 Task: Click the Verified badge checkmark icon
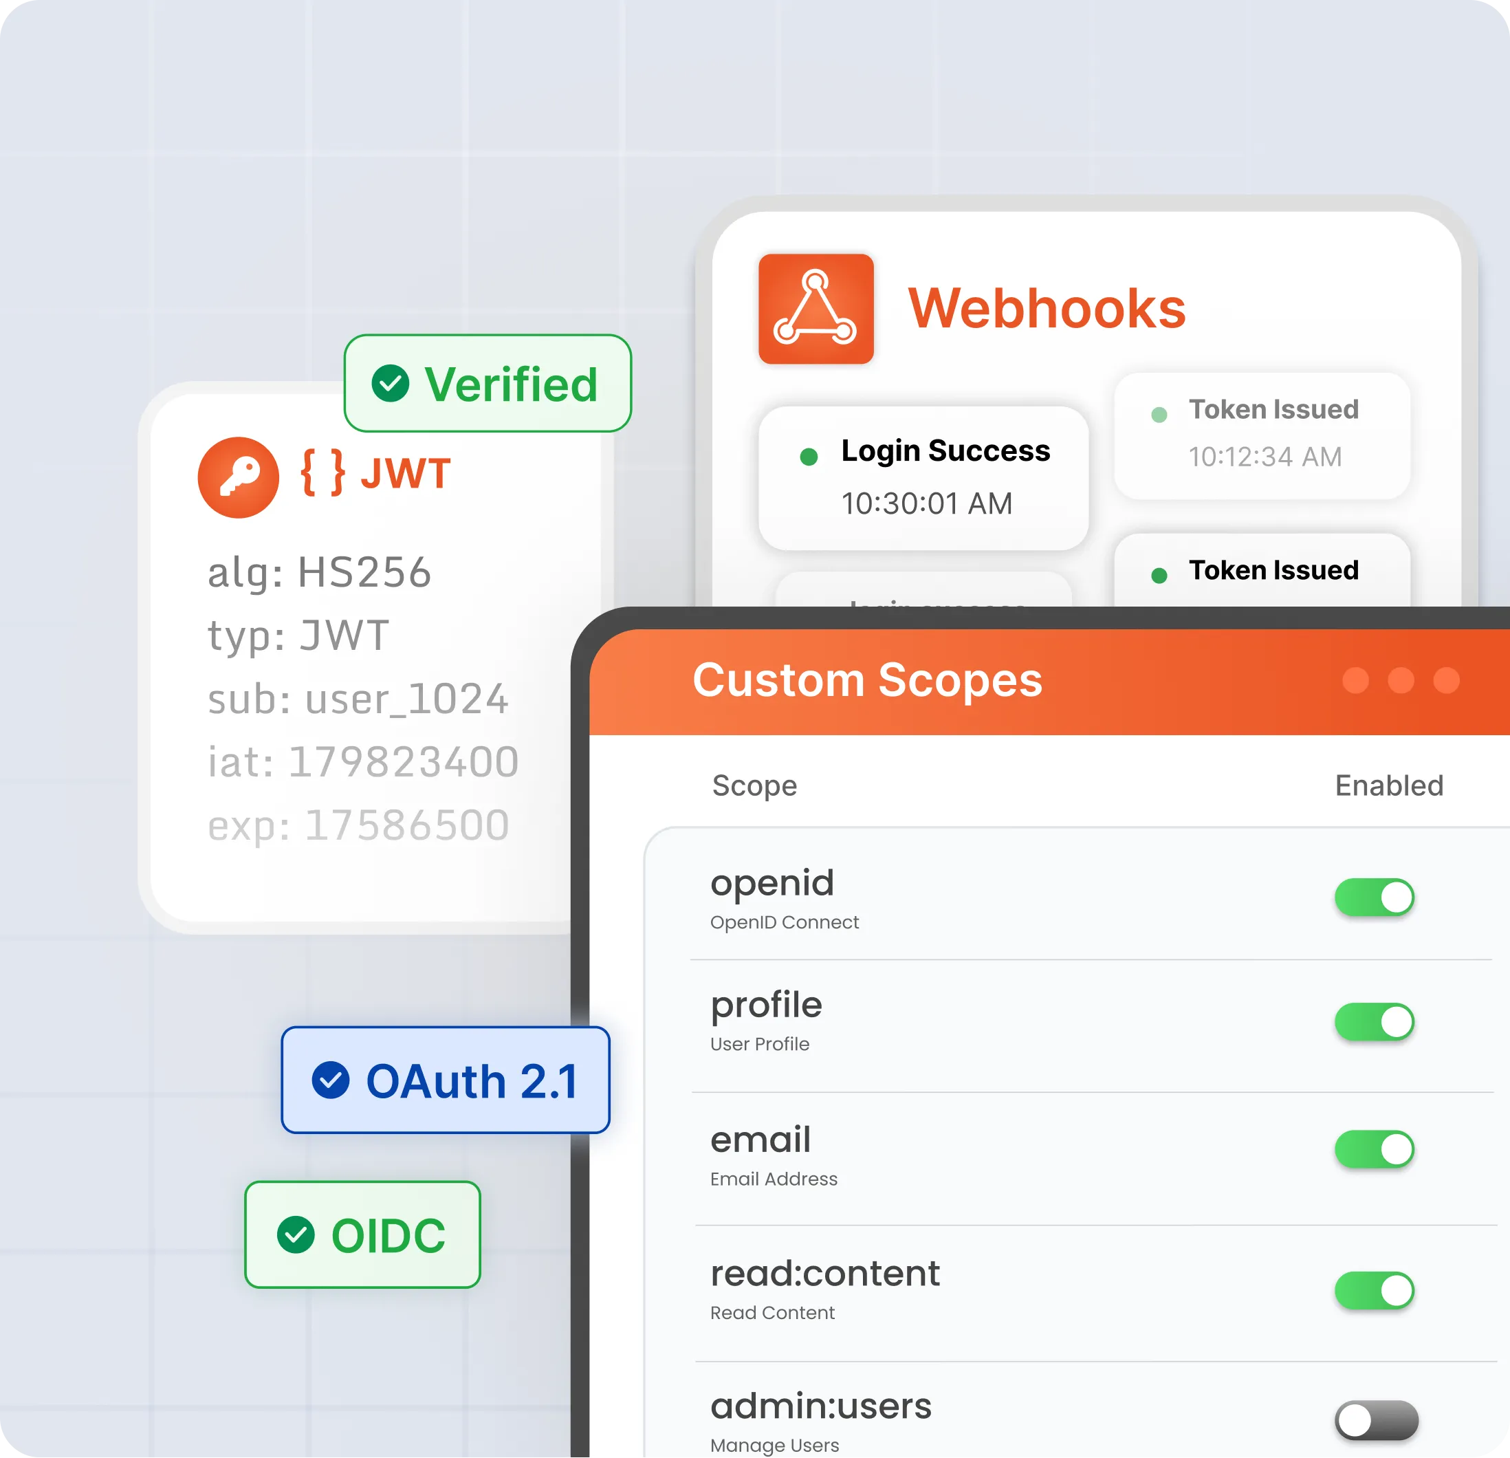tap(391, 383)
